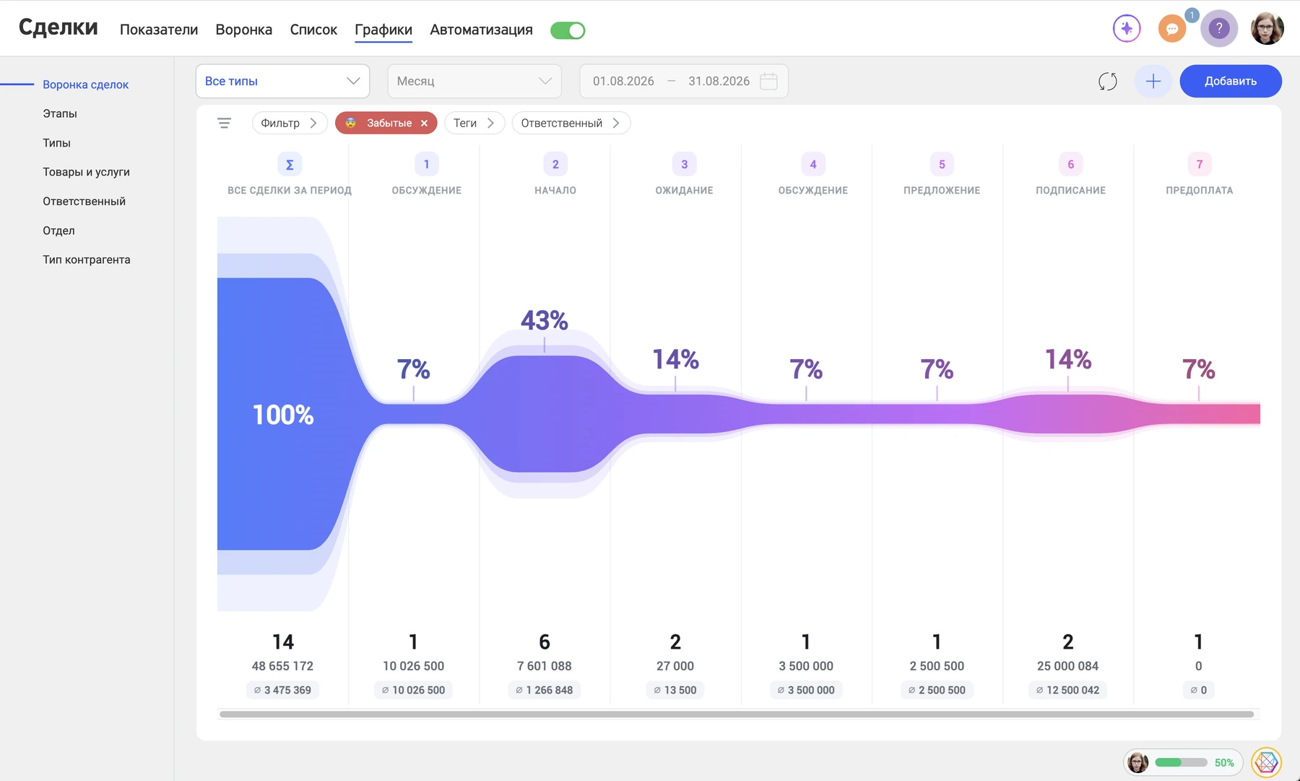Click the sigma all-deals icon
1300x781 pixels.
(290, 165)
